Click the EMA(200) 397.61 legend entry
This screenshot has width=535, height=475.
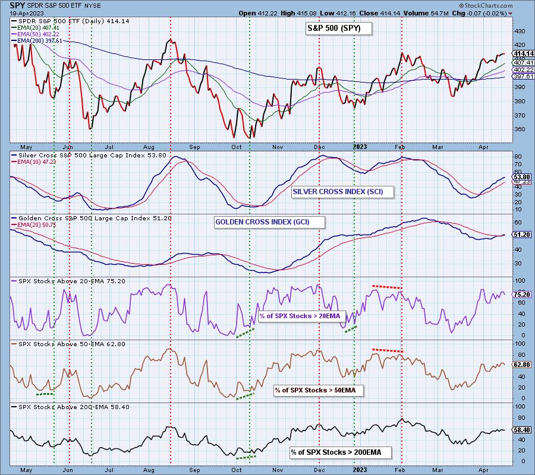point(37,40)
